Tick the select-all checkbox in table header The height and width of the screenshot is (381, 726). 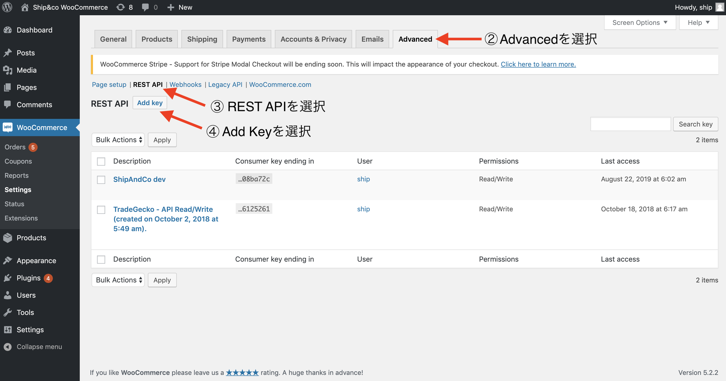coord(101,161)
